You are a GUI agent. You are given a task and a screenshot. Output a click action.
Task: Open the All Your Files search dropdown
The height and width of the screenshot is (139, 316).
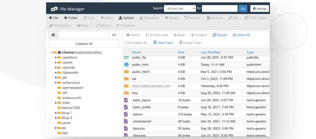(x=180, y=8)
